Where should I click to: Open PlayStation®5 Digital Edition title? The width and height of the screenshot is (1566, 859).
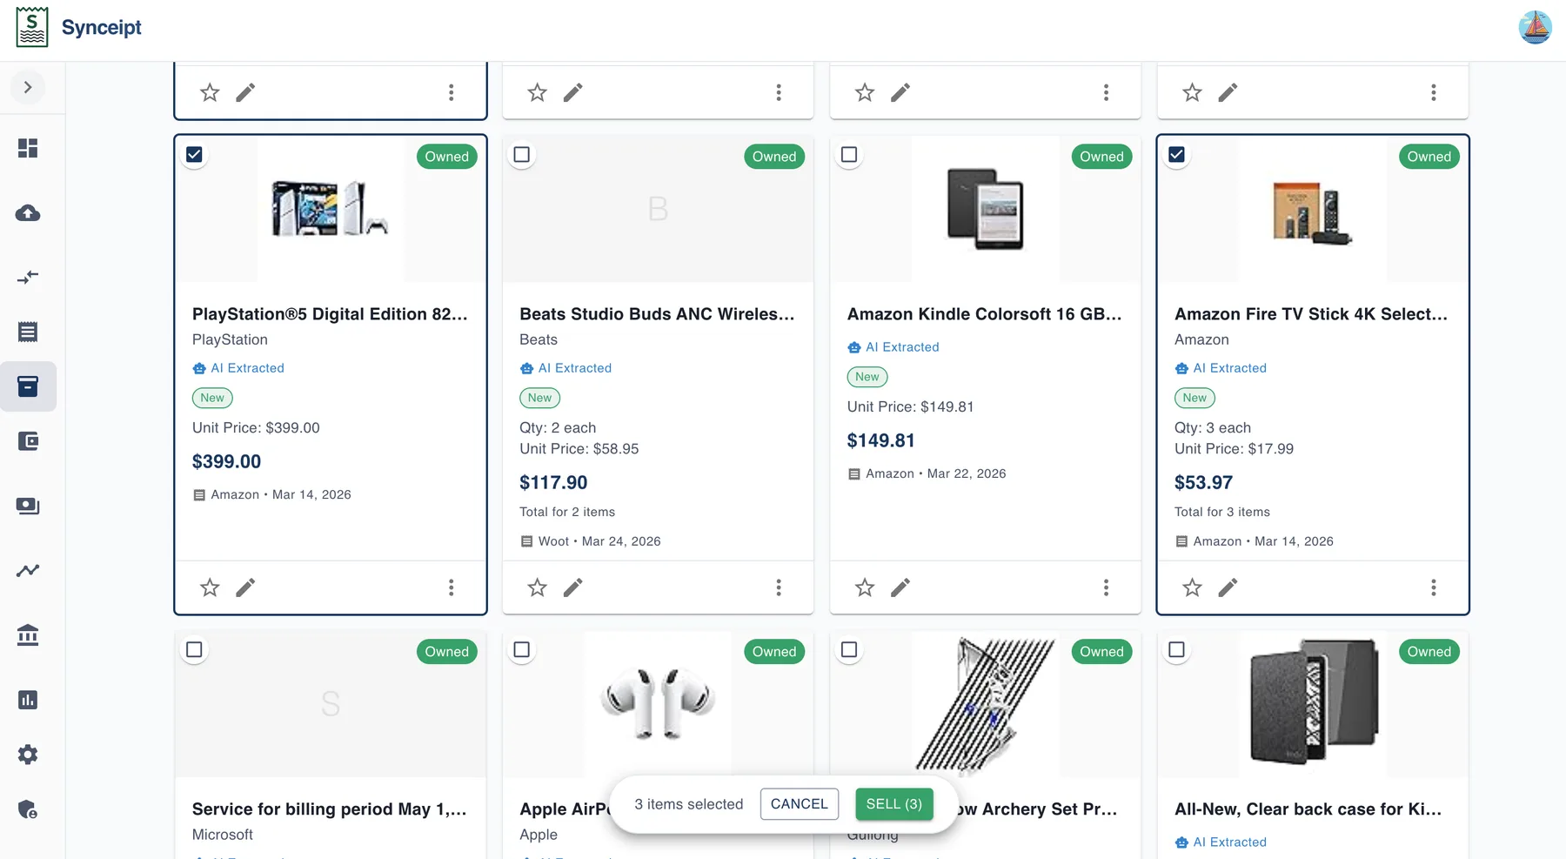[x=330, y=314]
